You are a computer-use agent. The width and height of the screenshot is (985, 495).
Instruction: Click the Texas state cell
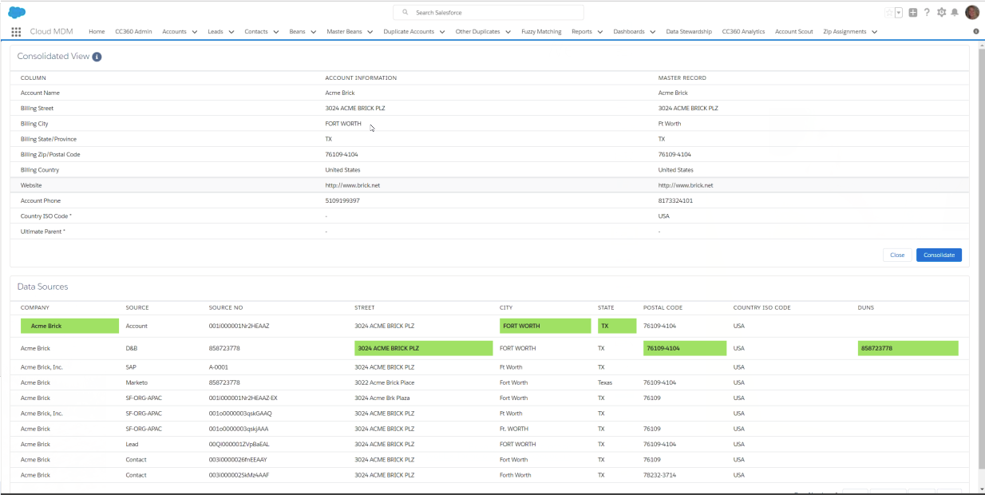tap(605, 382)
